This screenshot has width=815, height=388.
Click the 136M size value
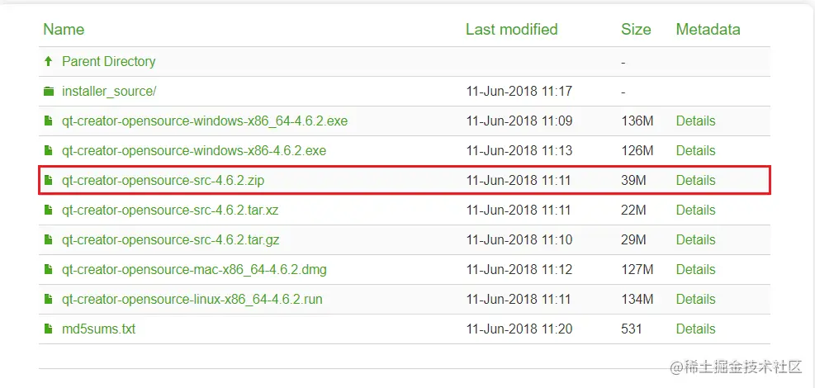pyautogui.click(x=637, y=121)
